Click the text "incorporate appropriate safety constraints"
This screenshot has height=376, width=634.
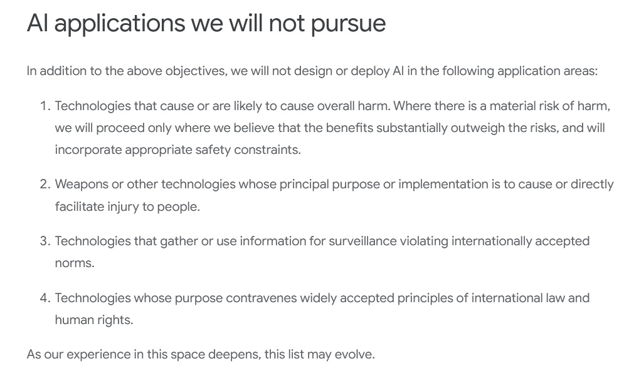177,150
